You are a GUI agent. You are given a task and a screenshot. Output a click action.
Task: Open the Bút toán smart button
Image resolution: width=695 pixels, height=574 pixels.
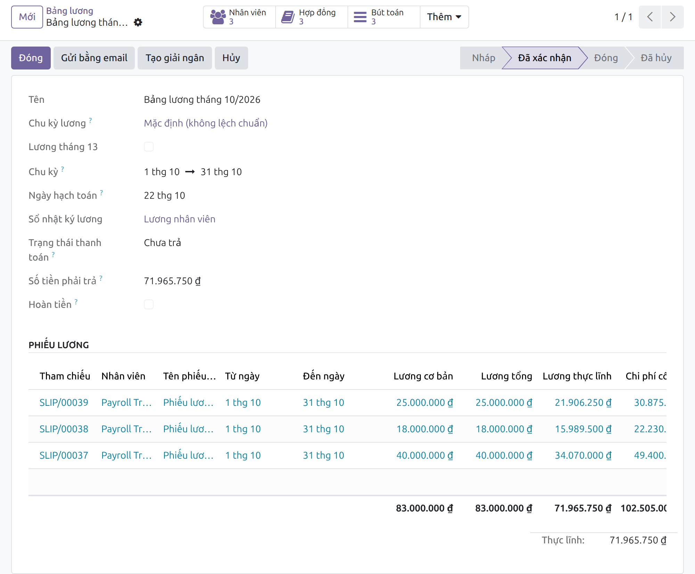(384, 17)
